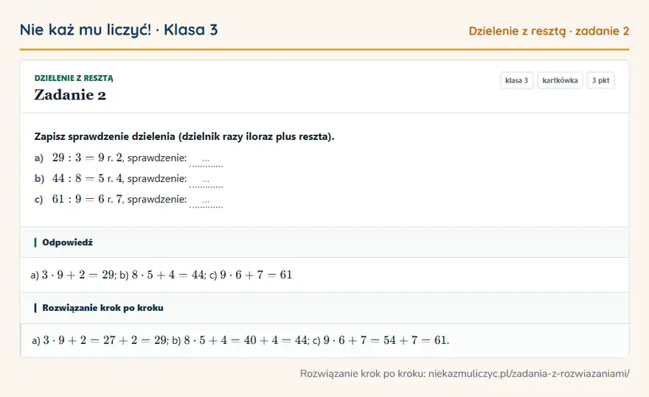
Task: Click the step '27 + 2 = 29'
Action: (134, 340)
